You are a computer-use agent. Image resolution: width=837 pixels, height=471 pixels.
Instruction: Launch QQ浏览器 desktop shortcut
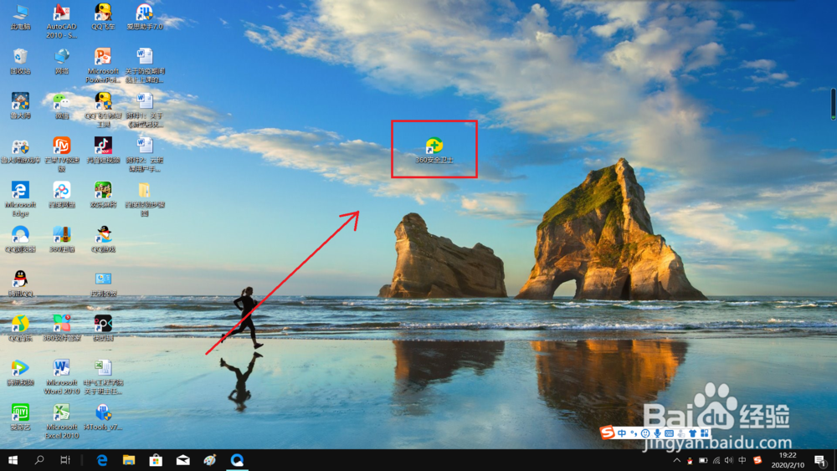click(x=20, y=239)
